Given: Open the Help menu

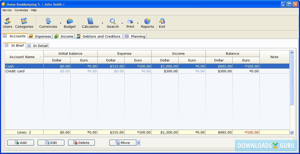Looking at the screenshot, I should point(34,10).
